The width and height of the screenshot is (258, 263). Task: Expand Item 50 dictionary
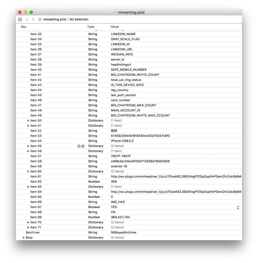click(x=28, y=120)
